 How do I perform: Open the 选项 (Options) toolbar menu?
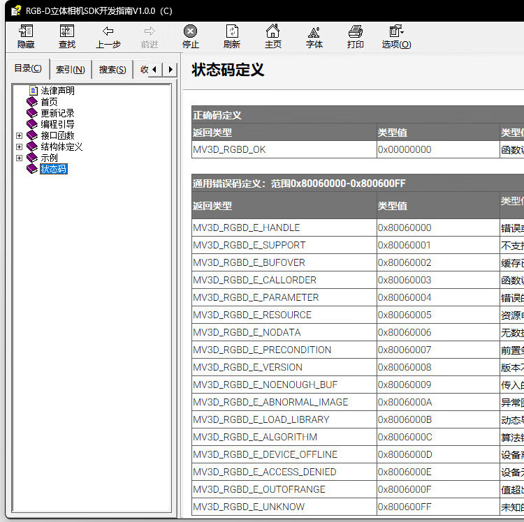click(396, 32)
